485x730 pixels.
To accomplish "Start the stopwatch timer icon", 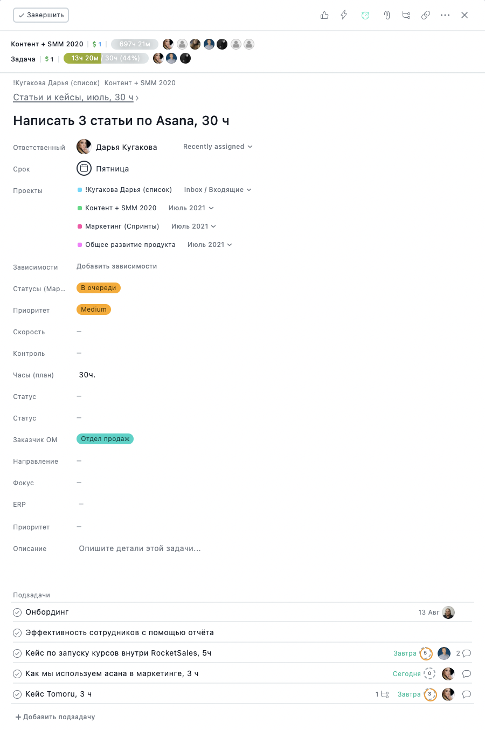I will point(365,15).
